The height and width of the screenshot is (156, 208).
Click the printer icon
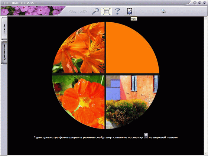(163, 11)
